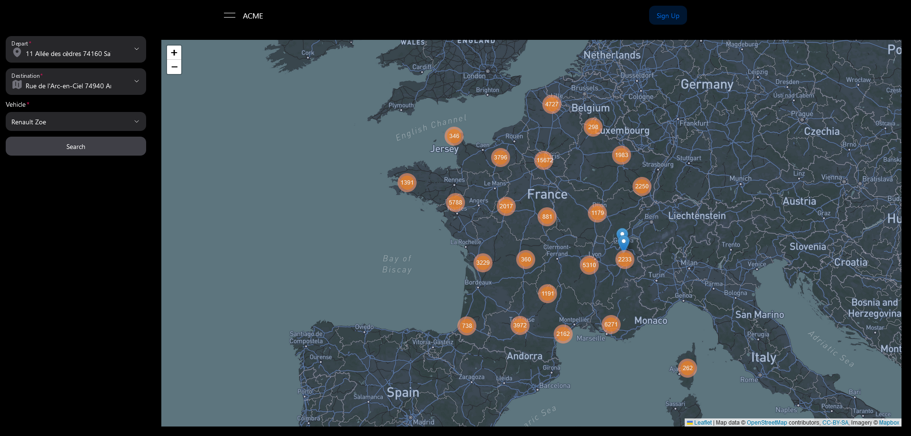Click the 1391 cluster in Brittany
This screenshot has height=436, width=911.
point(407,183)
